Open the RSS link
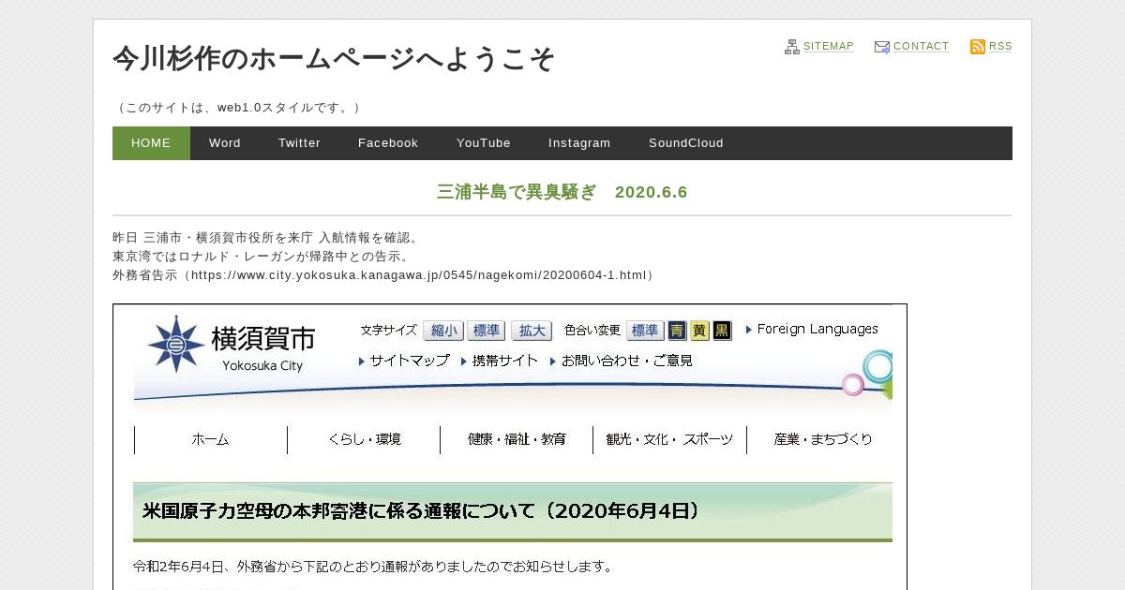 click(x=1000, y=46)
